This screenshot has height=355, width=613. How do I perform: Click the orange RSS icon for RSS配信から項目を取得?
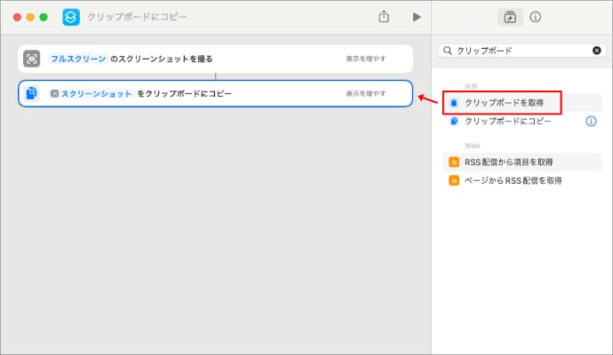(454, 162)
